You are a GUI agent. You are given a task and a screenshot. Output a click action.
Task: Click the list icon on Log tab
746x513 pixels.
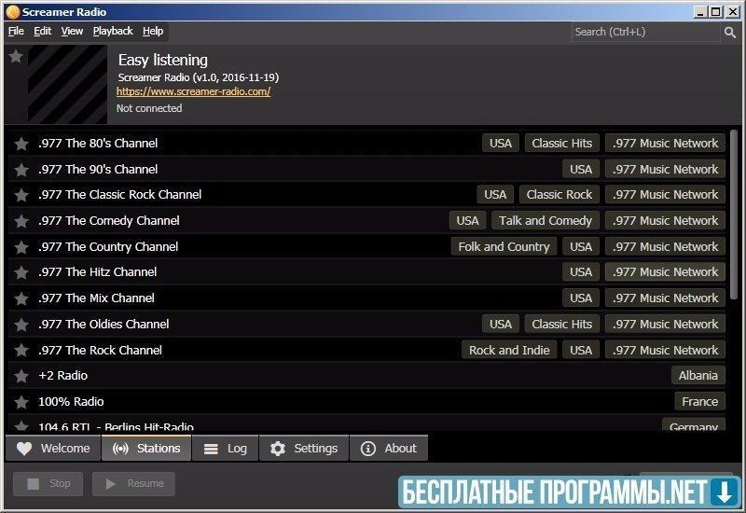click(x=211, y=449)
